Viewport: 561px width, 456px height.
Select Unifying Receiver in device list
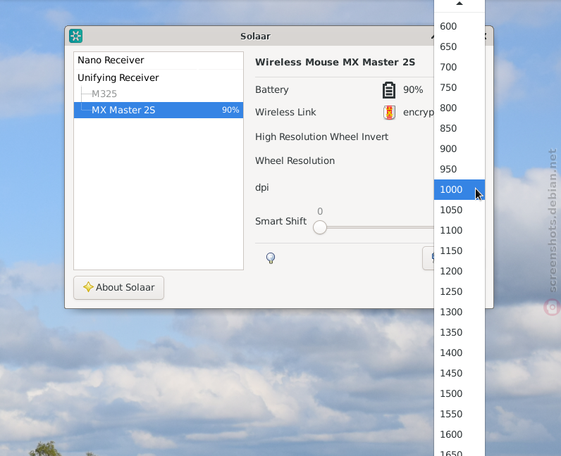[159, 77]
